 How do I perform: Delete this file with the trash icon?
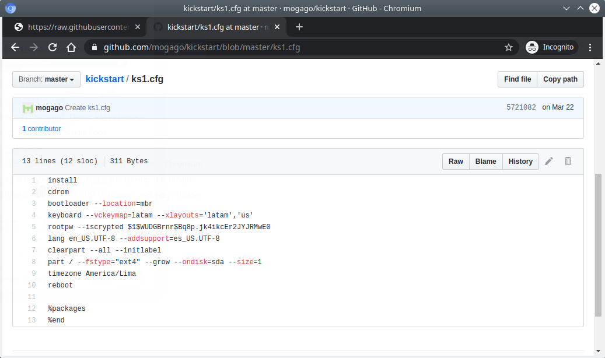568,161
